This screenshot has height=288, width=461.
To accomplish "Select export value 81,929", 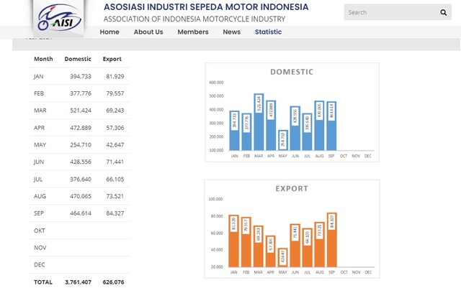I will click(115, 77).
